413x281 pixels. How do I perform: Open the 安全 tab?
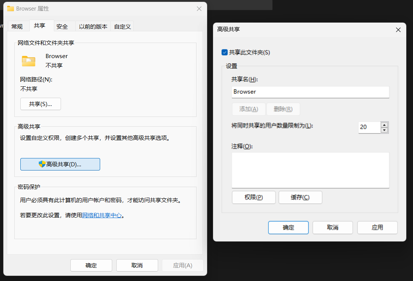click(62, 26)
